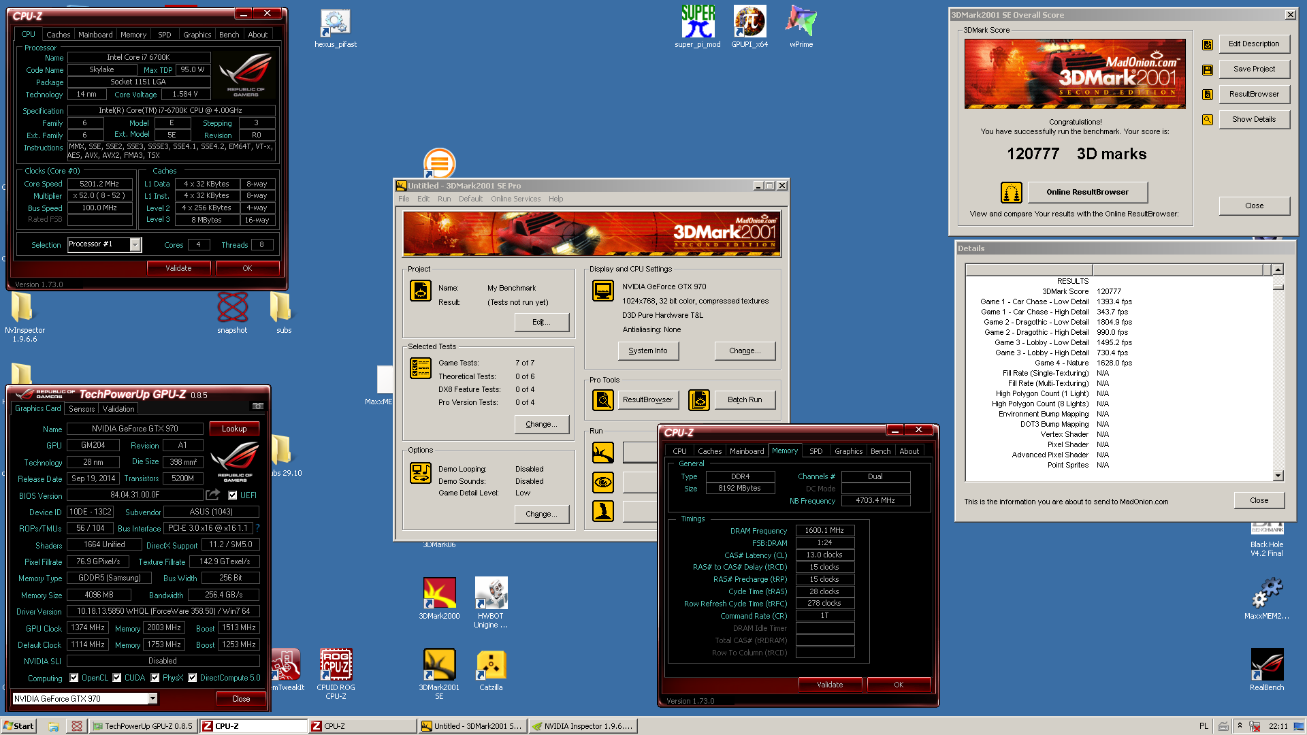This screenshot has height=735, width=1307.
Task: Open the Online Services menu in 3DMark2001
Action: tap(516, 199)
